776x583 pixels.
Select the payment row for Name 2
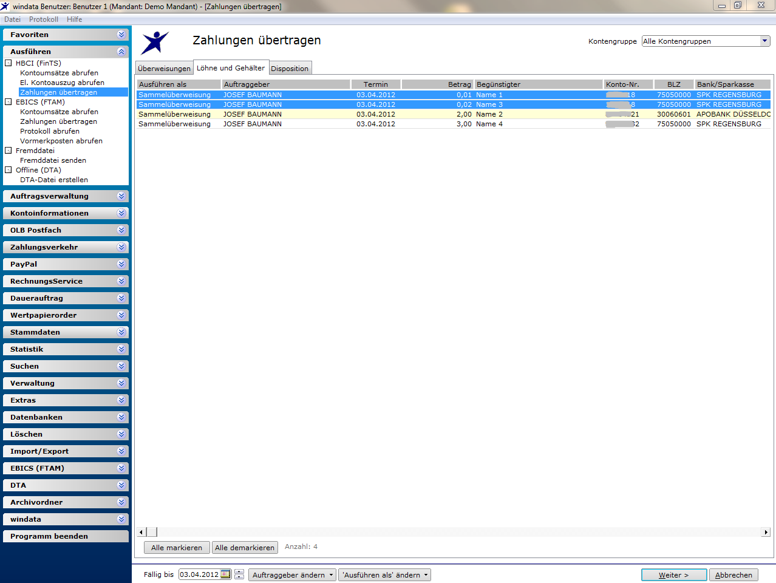(454, 114)
